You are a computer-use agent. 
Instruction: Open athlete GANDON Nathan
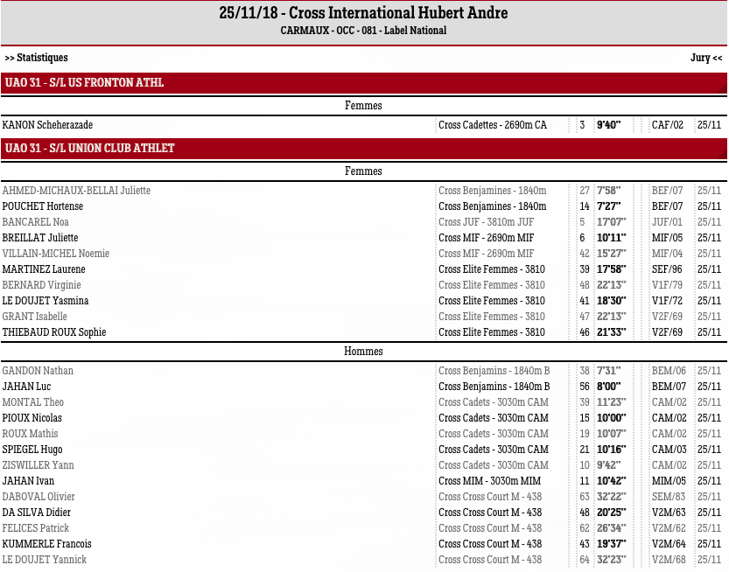point(38,371)
